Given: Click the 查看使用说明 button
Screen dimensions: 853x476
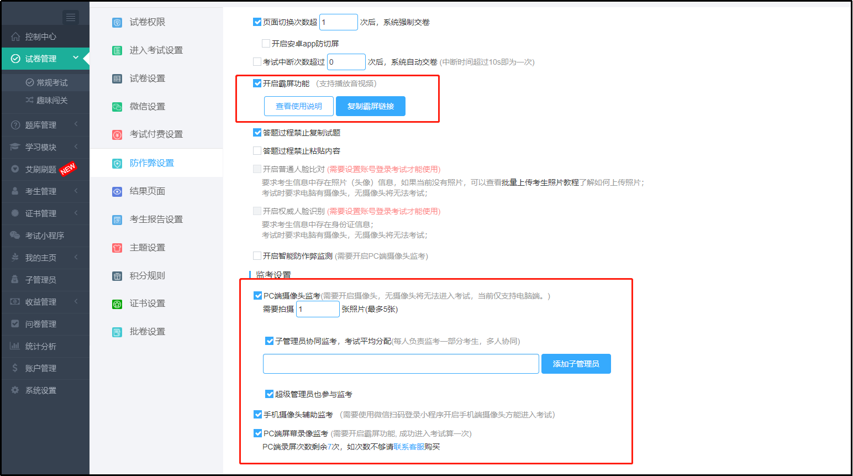Looking at the screenshot, I should 299,106.
